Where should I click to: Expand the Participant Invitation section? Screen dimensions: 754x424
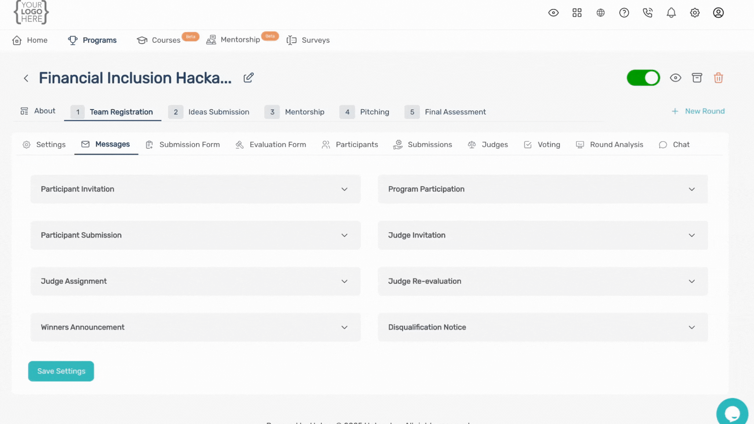coord(195,189)
